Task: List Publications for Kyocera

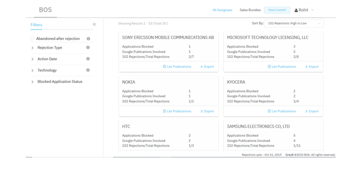Action: pos(282,111)
